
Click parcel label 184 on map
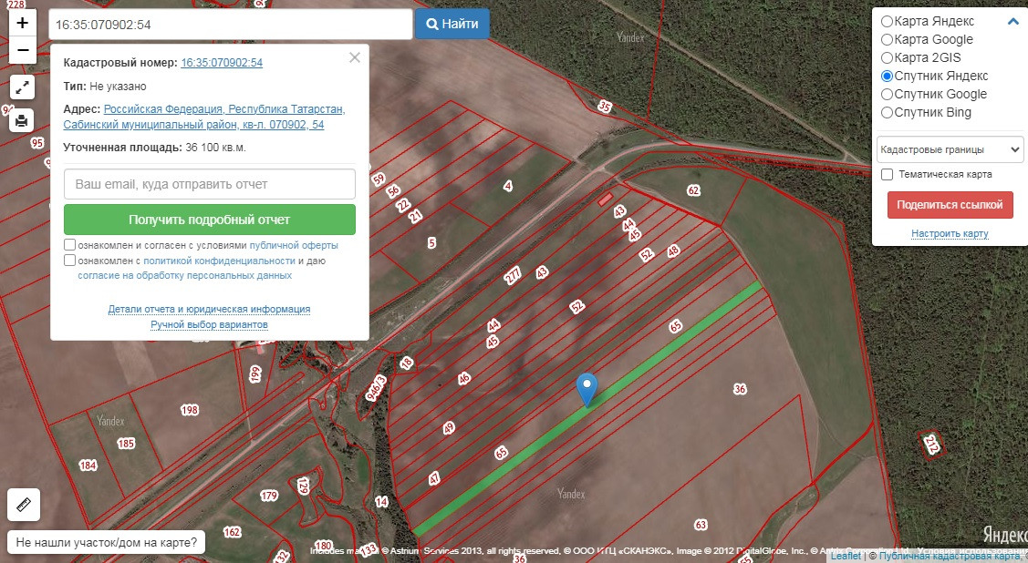[x=88, y=466]
